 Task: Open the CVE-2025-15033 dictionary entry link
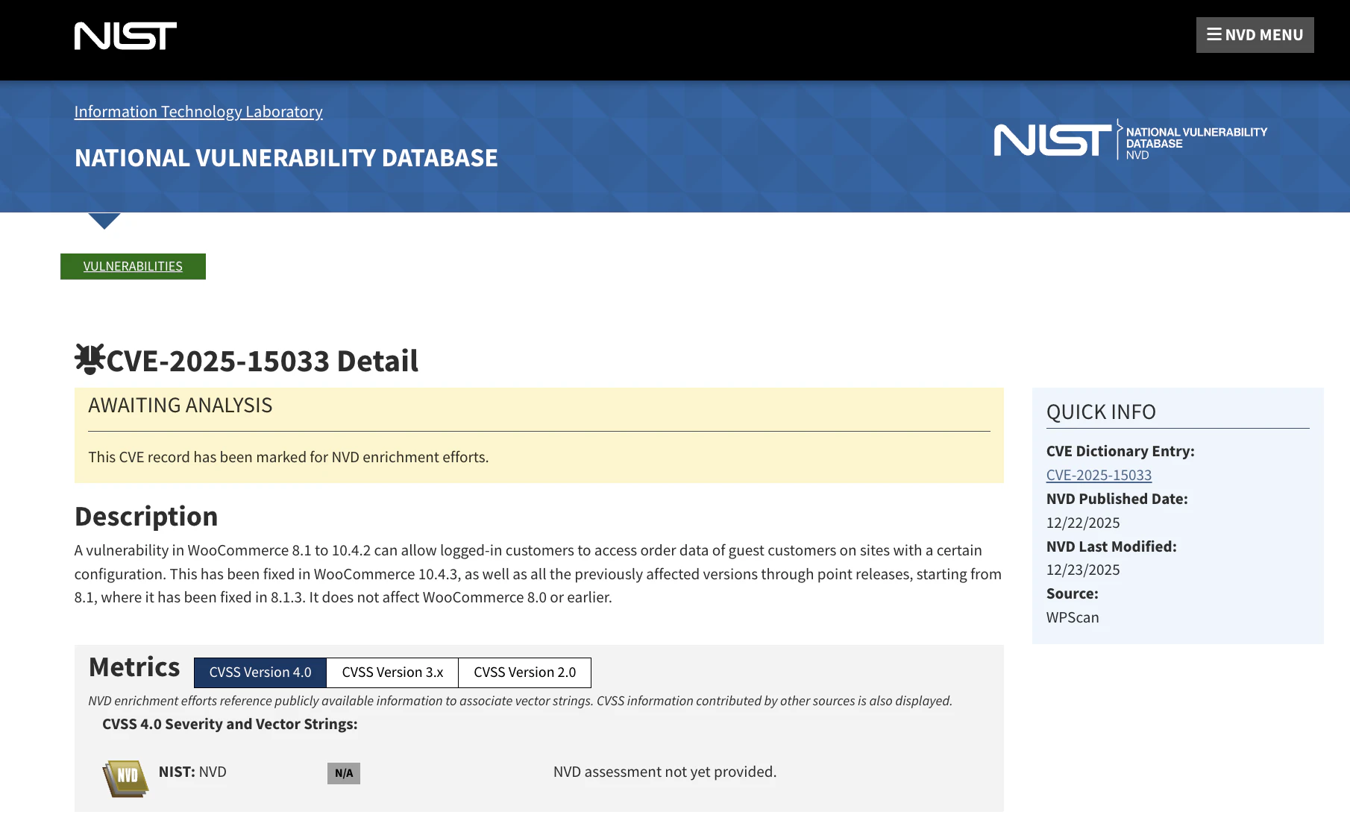[1099, 475]
